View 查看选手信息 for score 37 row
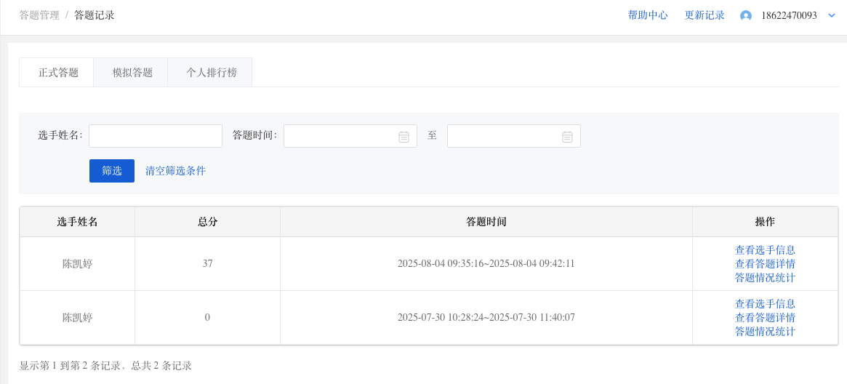The height and width of the screenshot is (384, 847). (765, 250)
